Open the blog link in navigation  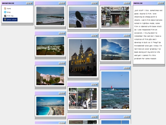point(9,12)
